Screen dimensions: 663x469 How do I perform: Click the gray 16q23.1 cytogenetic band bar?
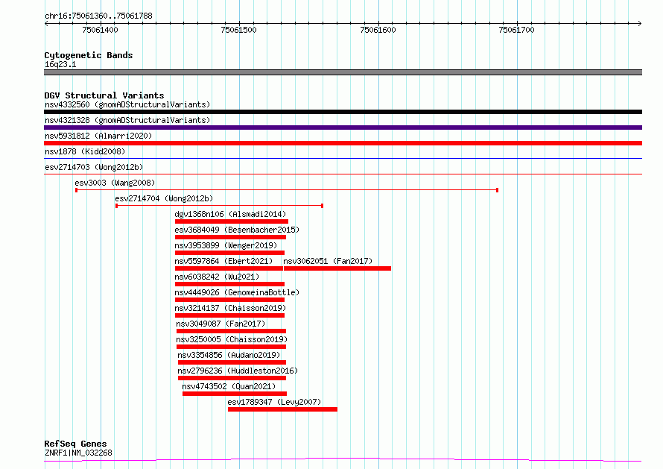pyautogui.click(x=343, y=72)
